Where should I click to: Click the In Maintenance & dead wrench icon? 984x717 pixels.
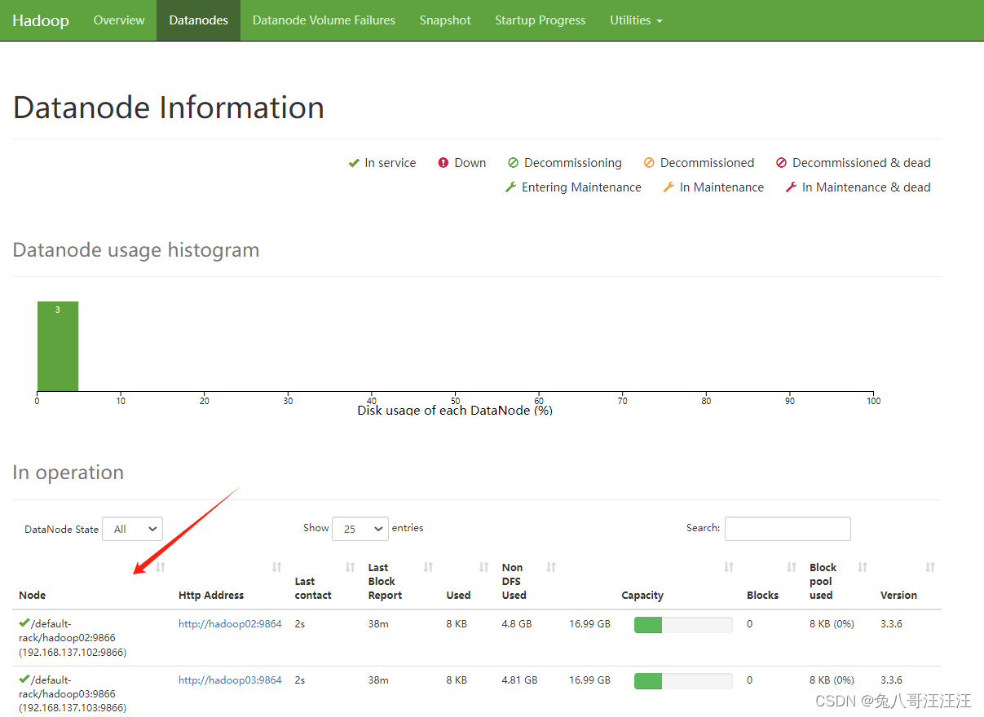point(791,187)
